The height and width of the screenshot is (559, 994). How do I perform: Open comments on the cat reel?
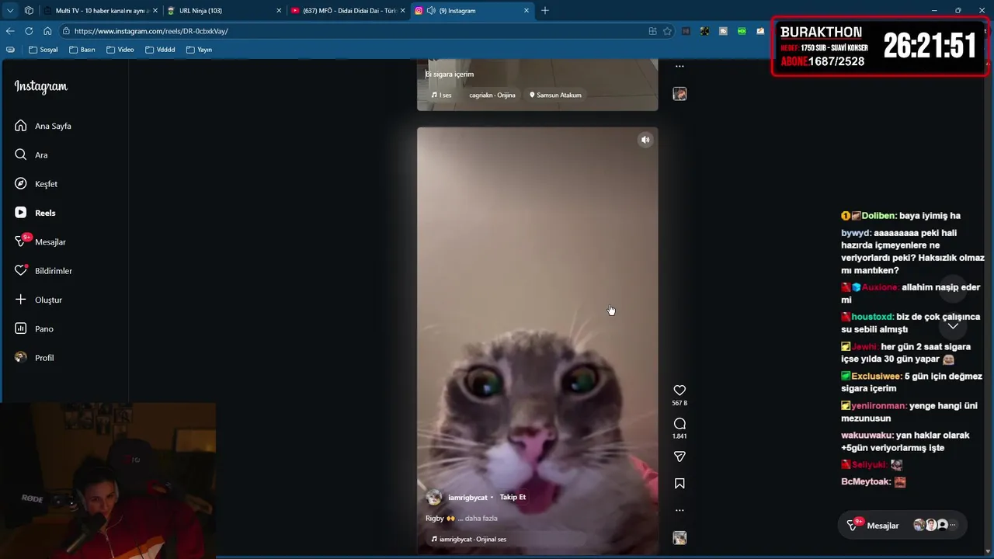tap(679, 424)
